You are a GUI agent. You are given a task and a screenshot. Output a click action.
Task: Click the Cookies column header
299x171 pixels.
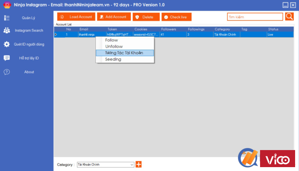(141, 29)
